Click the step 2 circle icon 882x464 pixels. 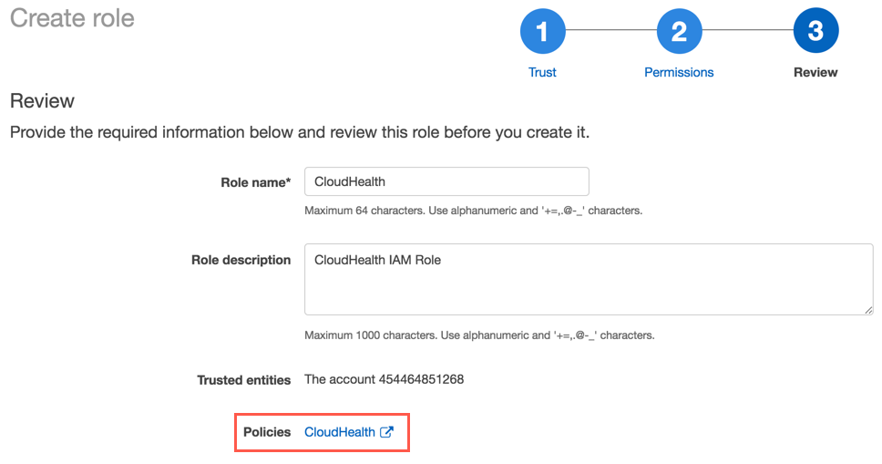pyautogui.click(x=679, y=33)
